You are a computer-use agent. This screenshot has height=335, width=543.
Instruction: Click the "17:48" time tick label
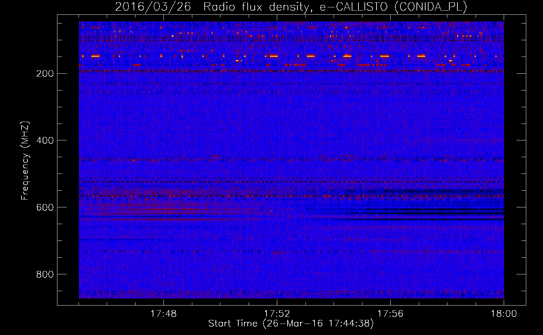coord(163,314)
